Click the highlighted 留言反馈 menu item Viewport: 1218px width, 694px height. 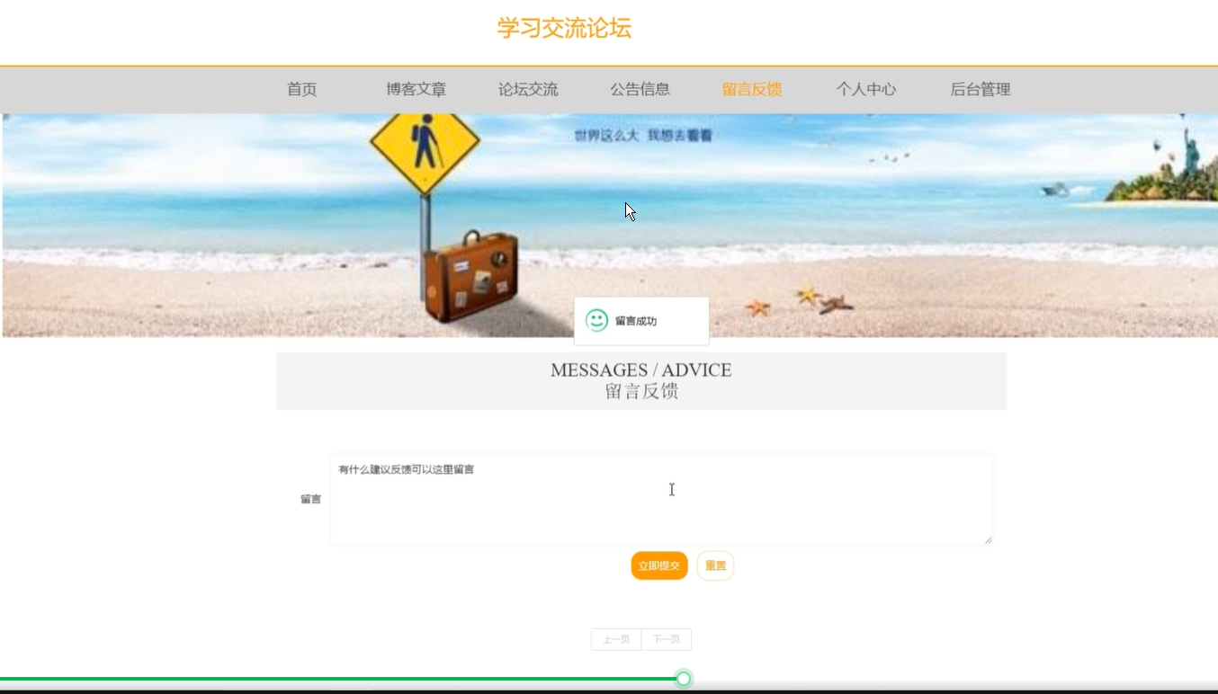click(x=752, y=89)
